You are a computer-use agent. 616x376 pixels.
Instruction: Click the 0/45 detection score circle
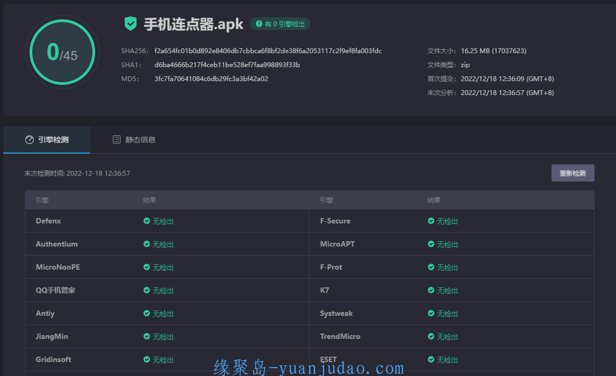pyautogui.click(x=62, y=52)
